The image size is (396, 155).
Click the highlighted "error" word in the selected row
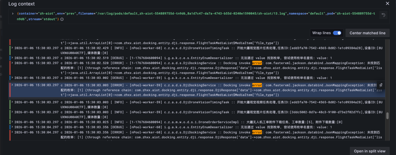pos(257,85)
